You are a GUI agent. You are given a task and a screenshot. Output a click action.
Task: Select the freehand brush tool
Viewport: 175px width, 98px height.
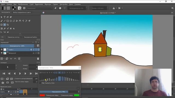(1, 21)
